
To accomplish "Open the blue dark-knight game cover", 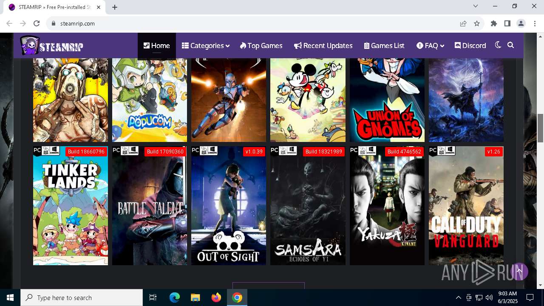I will [466, 100].
